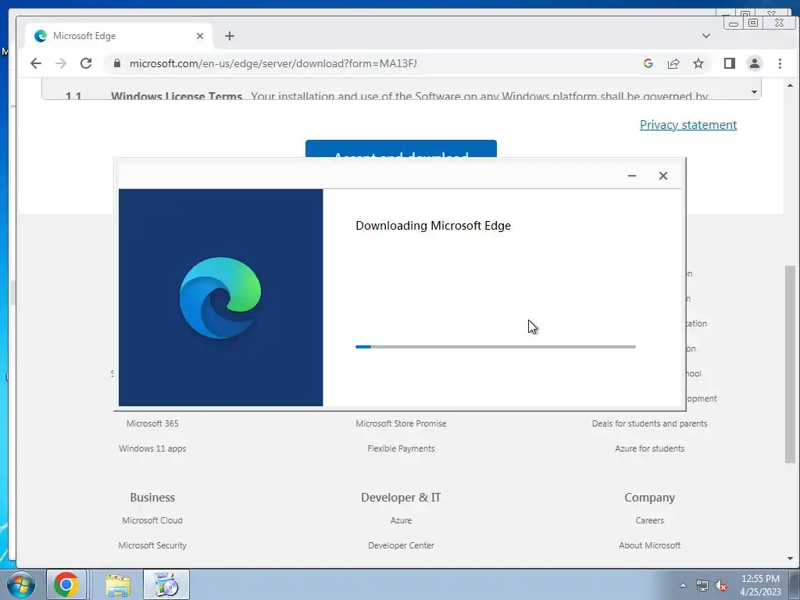Open File Explorer from the taskbar
Image resolution: width=800 pixels, height=600 pixels.
point(118,584)
